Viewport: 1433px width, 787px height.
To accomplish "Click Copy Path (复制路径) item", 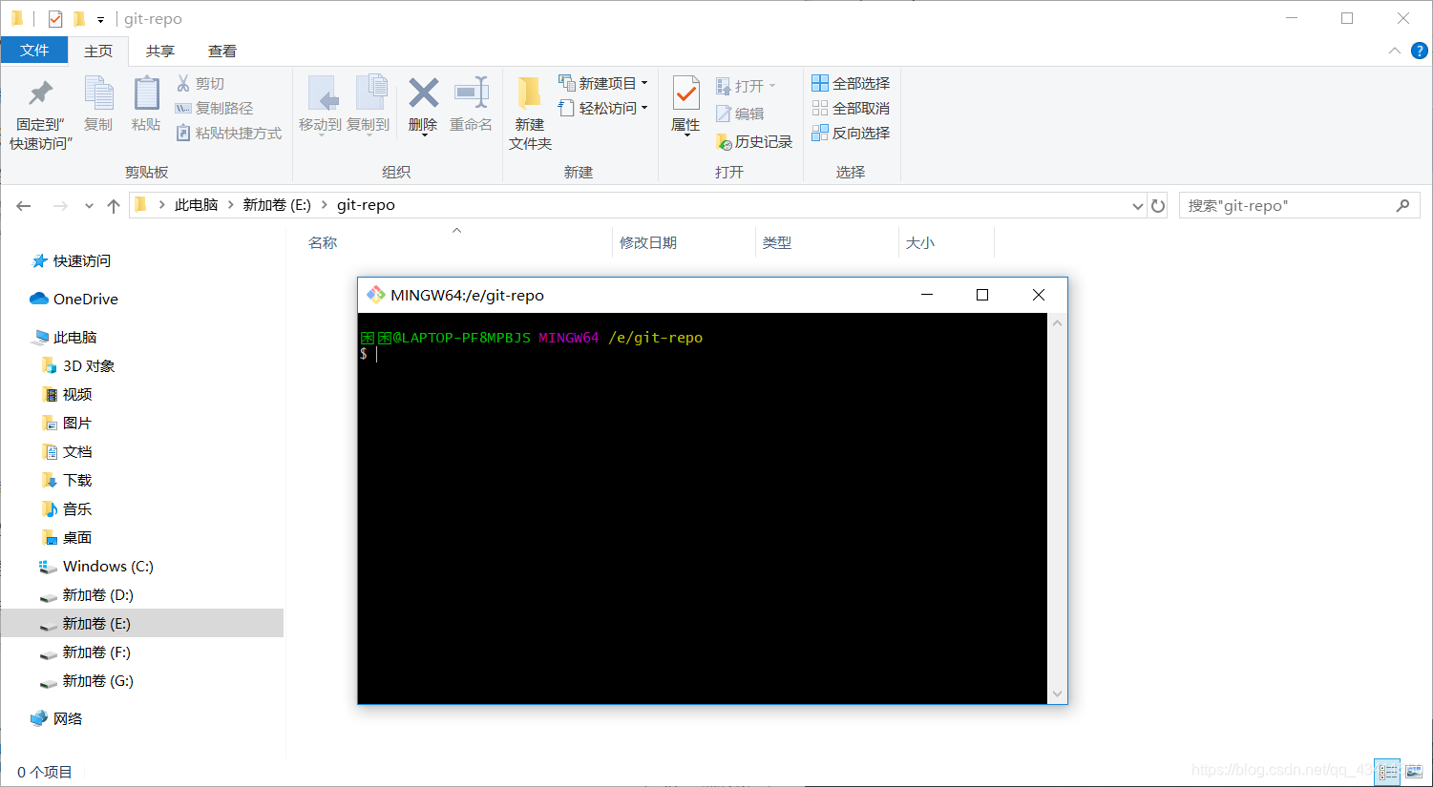I will 215,109.
